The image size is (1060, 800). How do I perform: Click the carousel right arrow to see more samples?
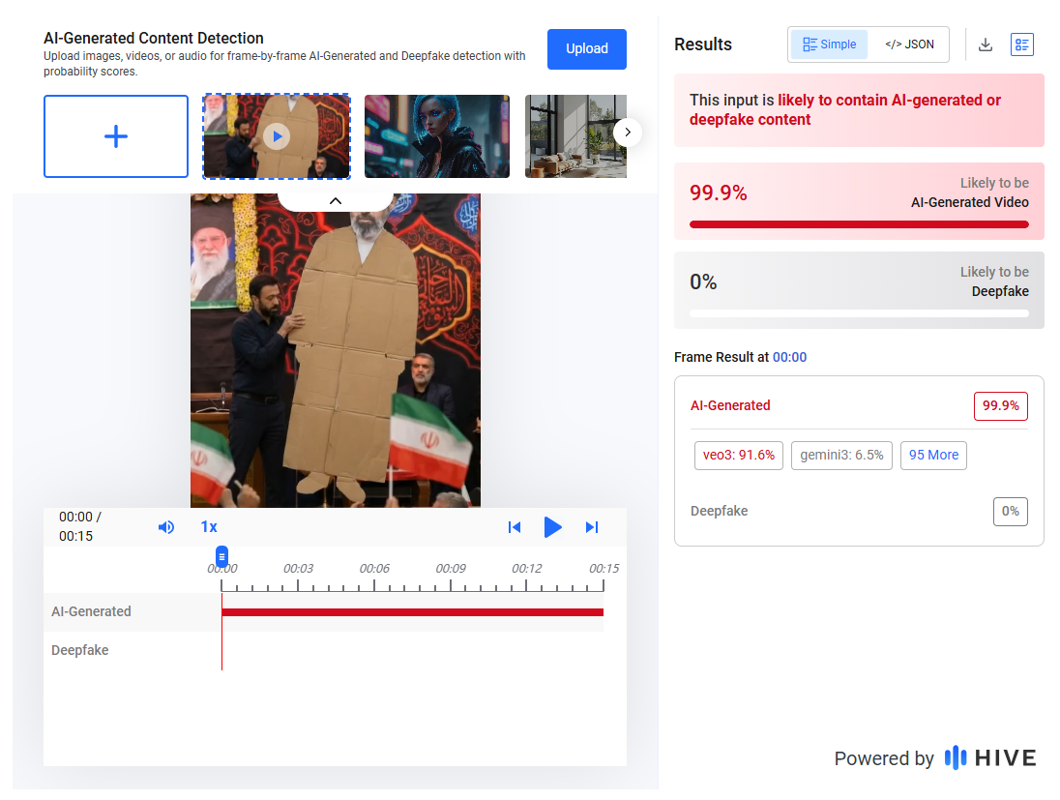627,133
